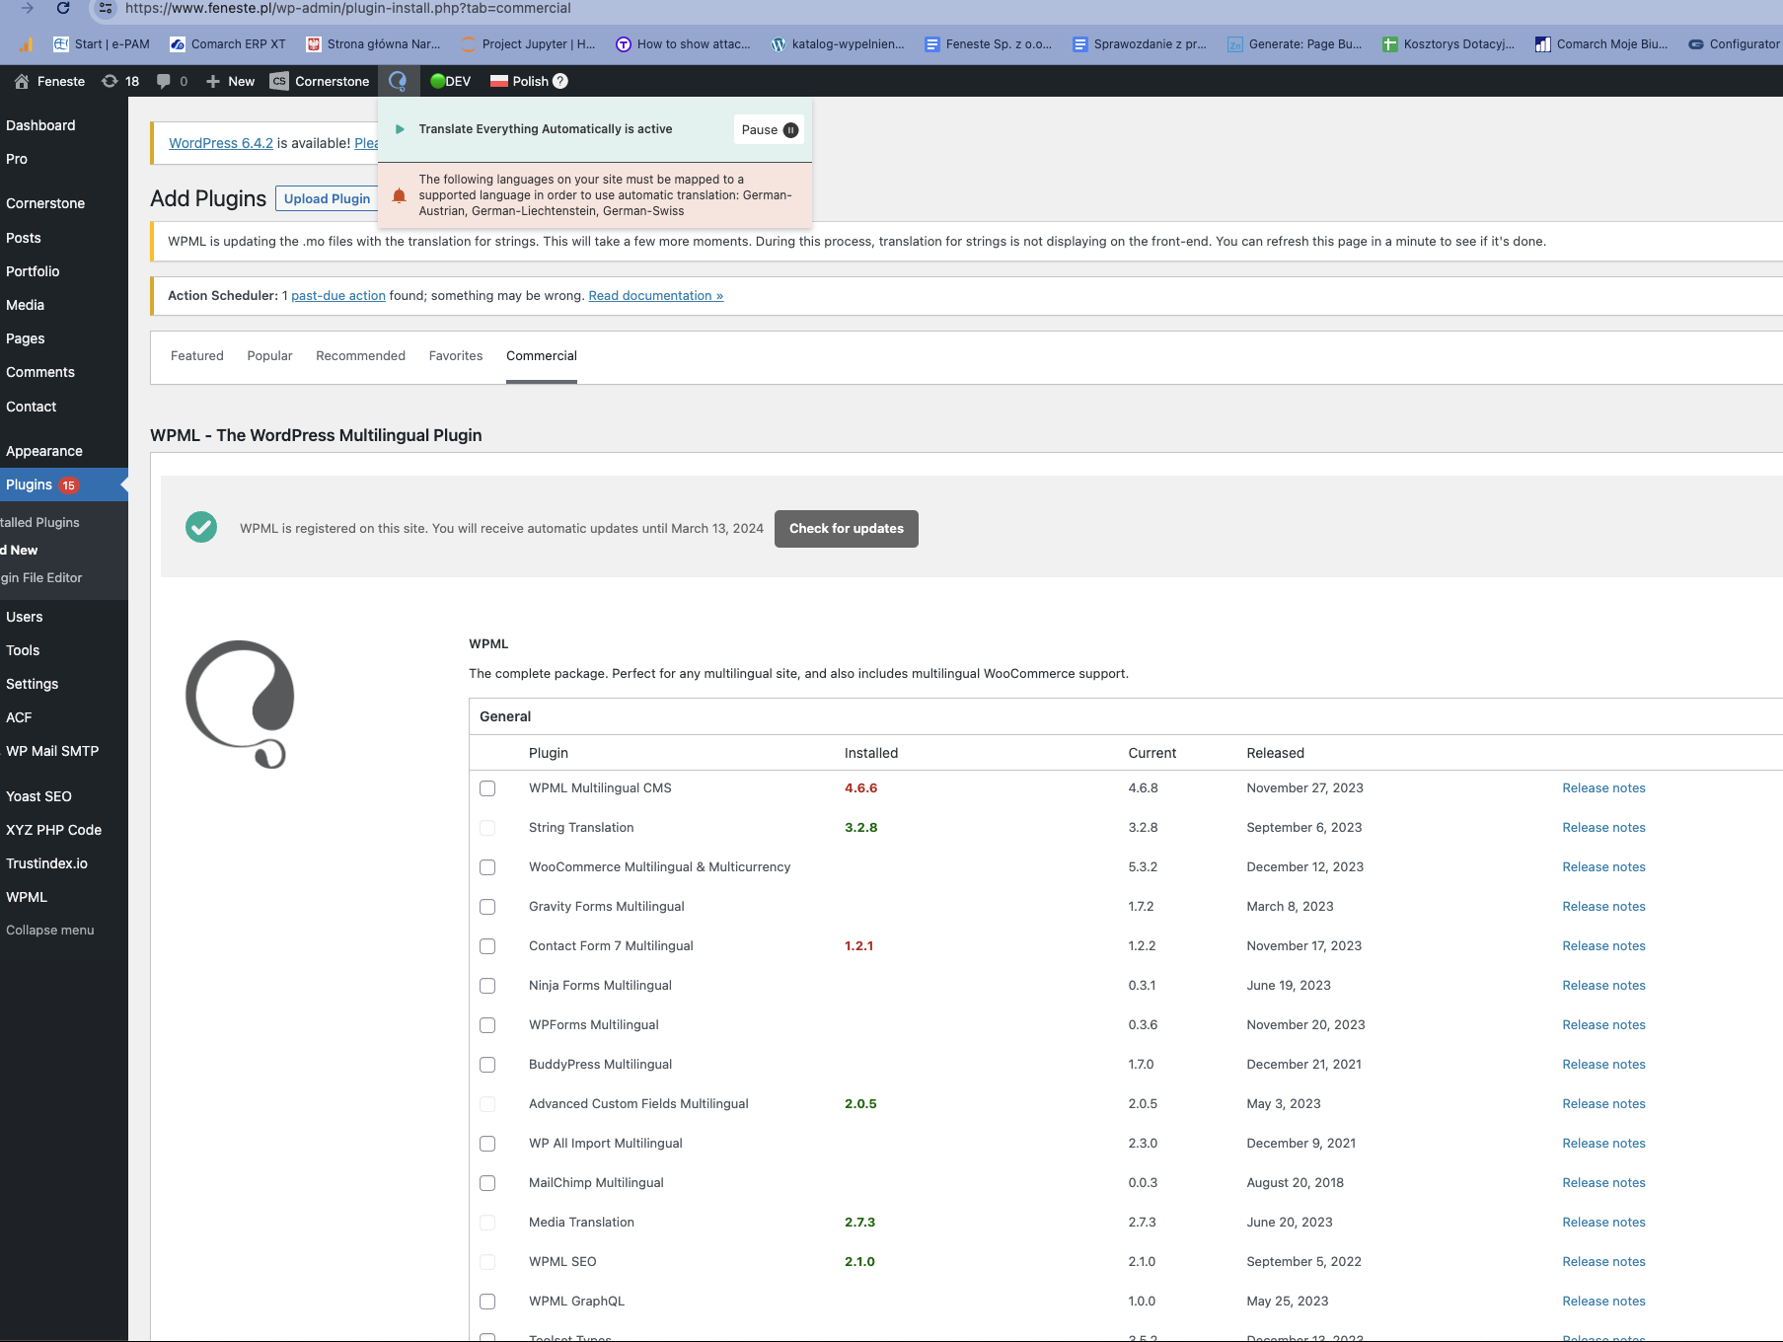The image size is (1783, 1342).
Task: Check the WP All Import Multilingual checkbox
Action: click(x=487, y=1144)
